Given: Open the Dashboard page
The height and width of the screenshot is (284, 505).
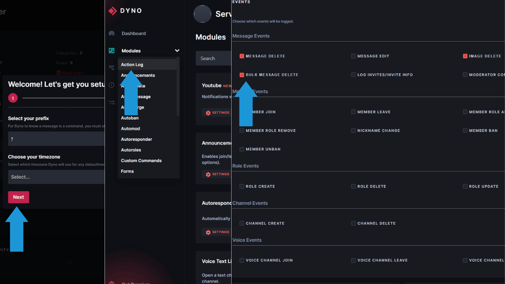Looking at the screenshot, I should coord(134,34).
